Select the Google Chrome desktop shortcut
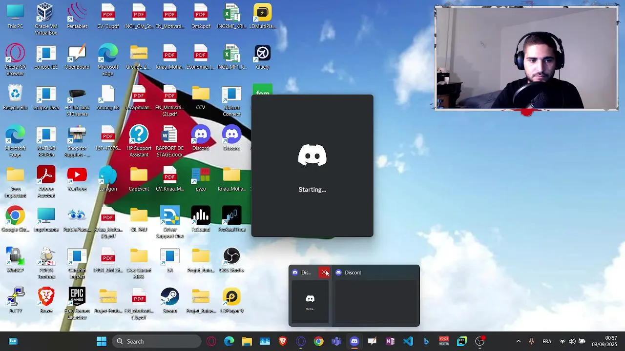The image size is (625, 351). click(15, 219)
